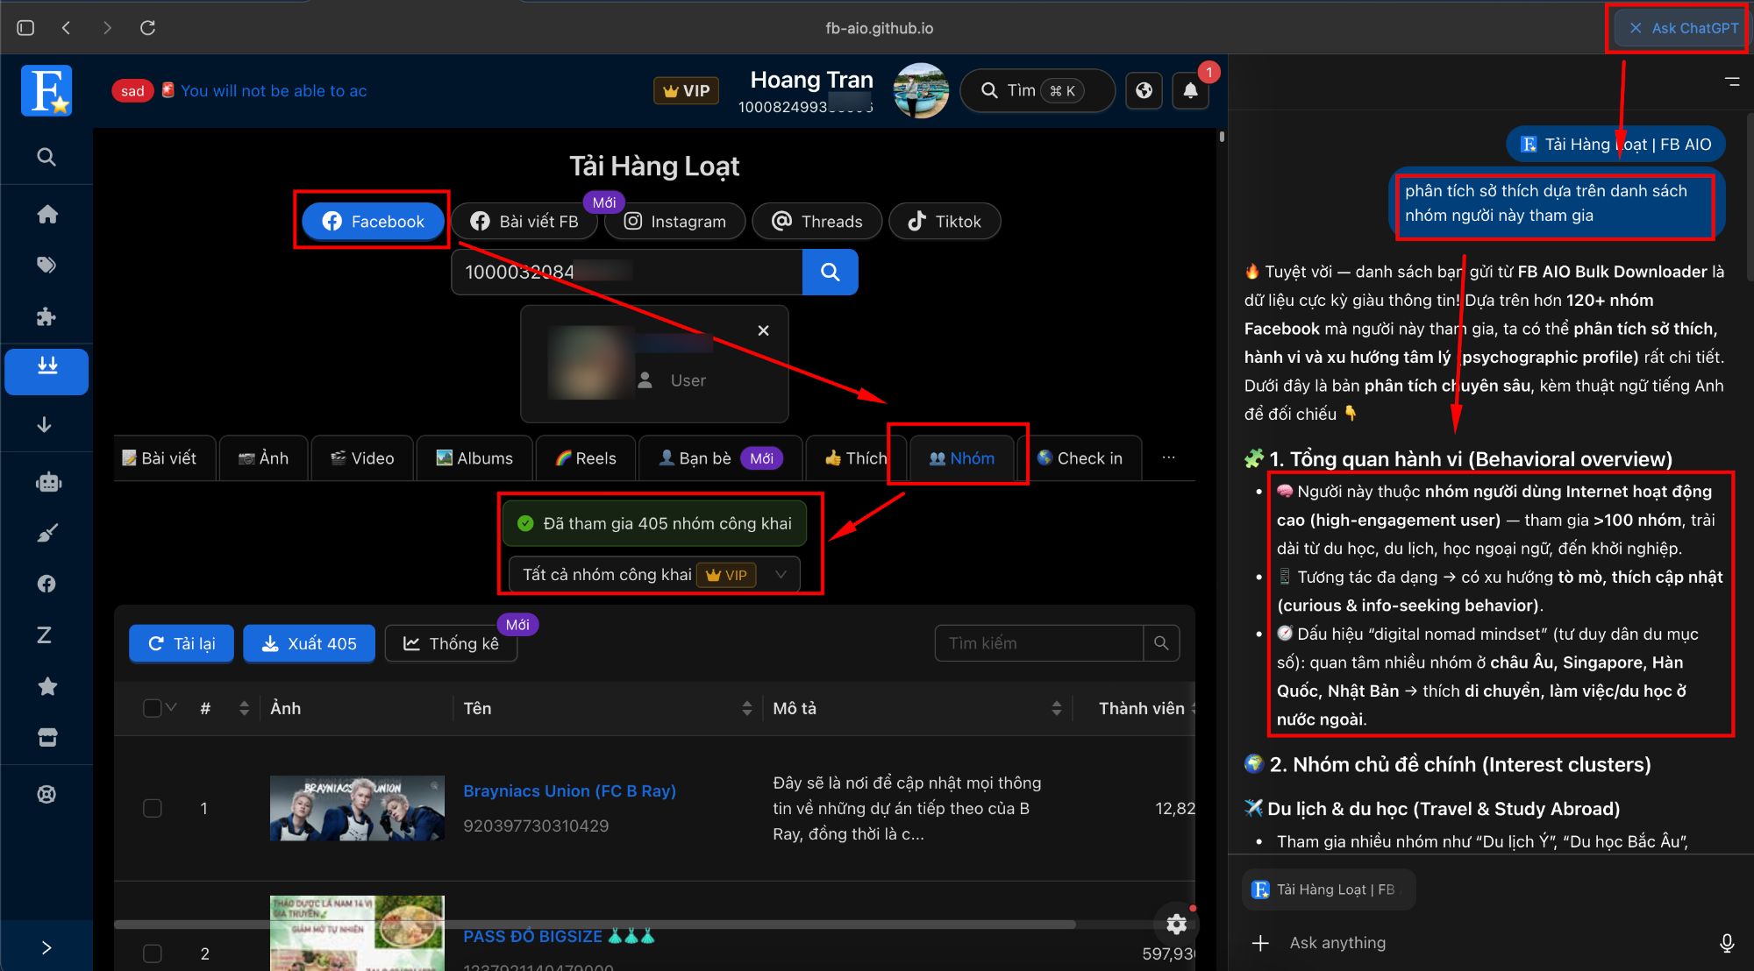Open the tags icon in sidebar
This screenshot has height=971, width=1754.
point(46,266)
